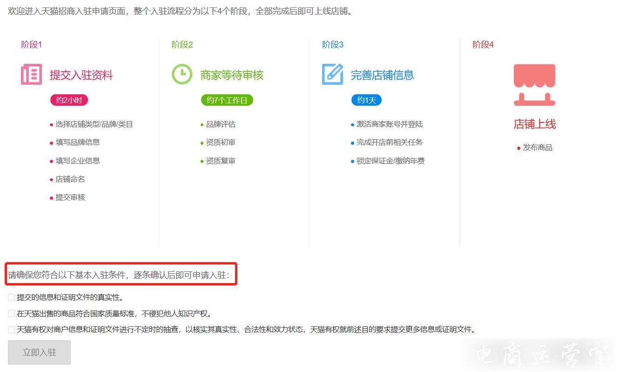Viewport: 619px width, 372px height.
Task: Click the 阶段3 label
Action: (333, 45)
